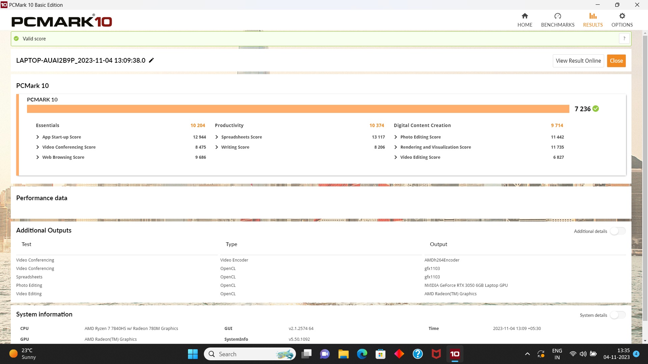Open McAfee from the taskbar
Viewport: 648px width, 364px height.
(x=436, y=354)
